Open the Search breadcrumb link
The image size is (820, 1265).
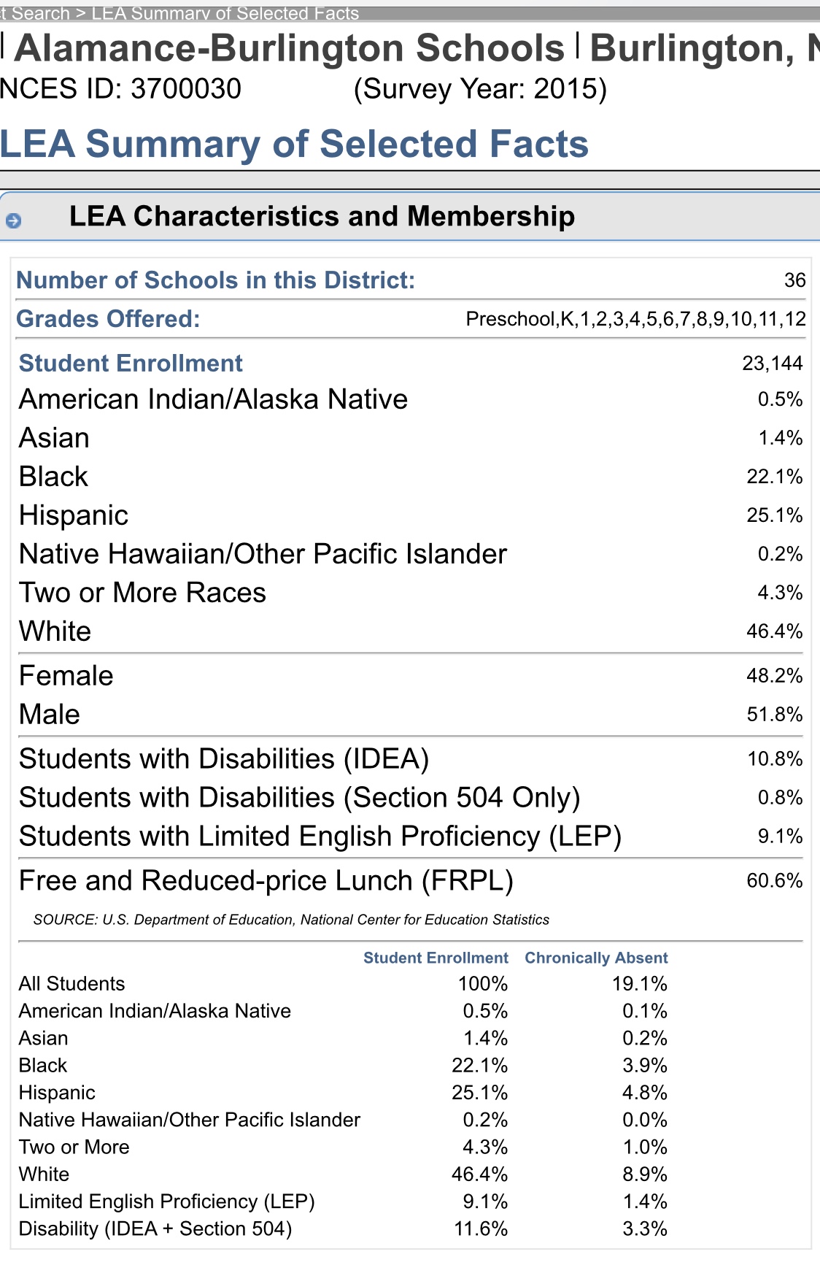click(x=35, y=13)
